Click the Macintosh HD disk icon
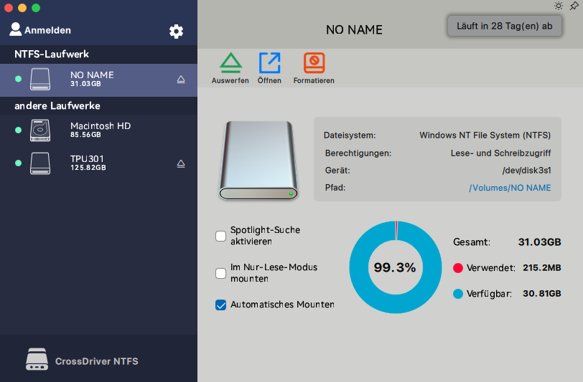This screenshot has width=583, height=382. 40,130
